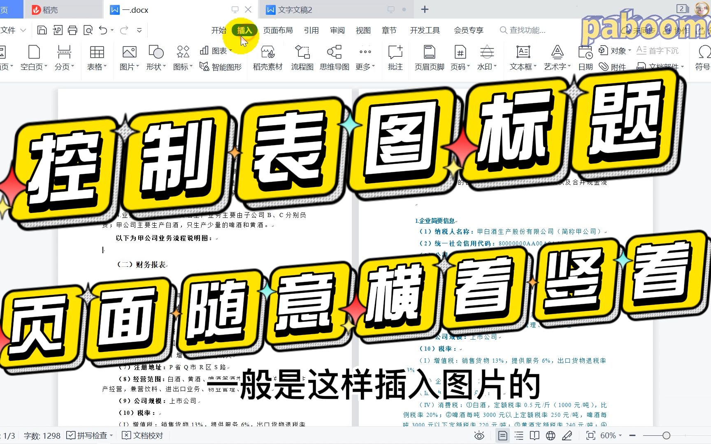Click the Undo arrow

(103, 30)
